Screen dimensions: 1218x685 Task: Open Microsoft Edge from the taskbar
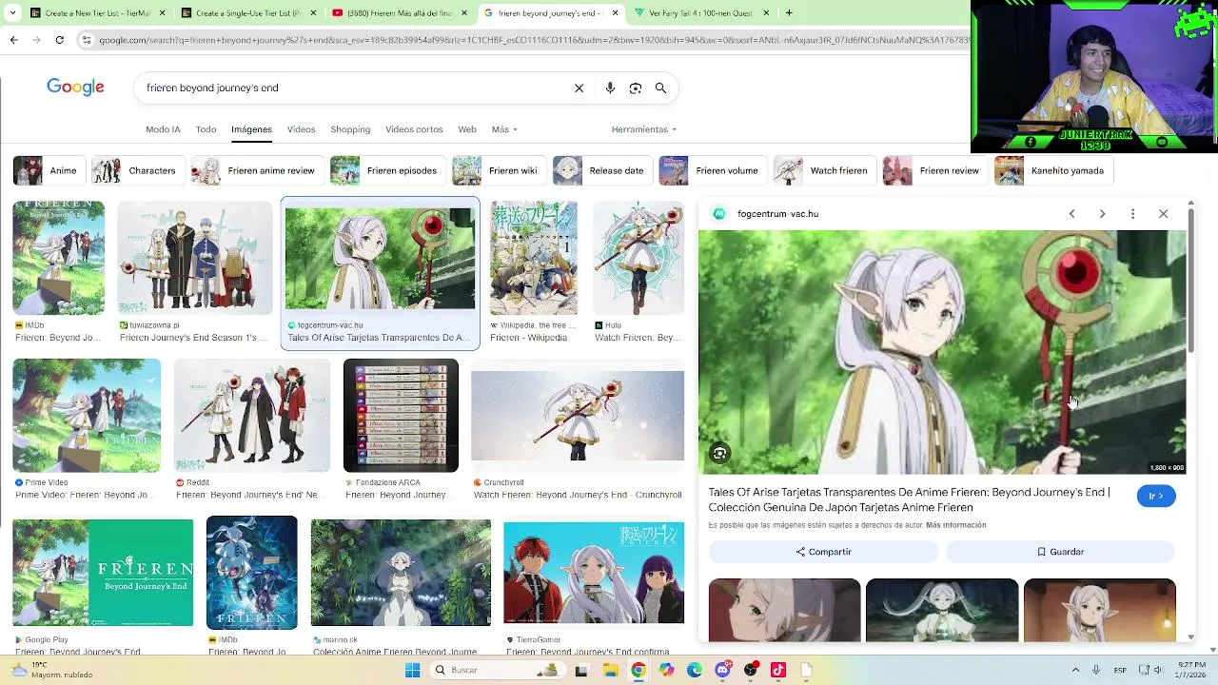click(x=695, y=670)
